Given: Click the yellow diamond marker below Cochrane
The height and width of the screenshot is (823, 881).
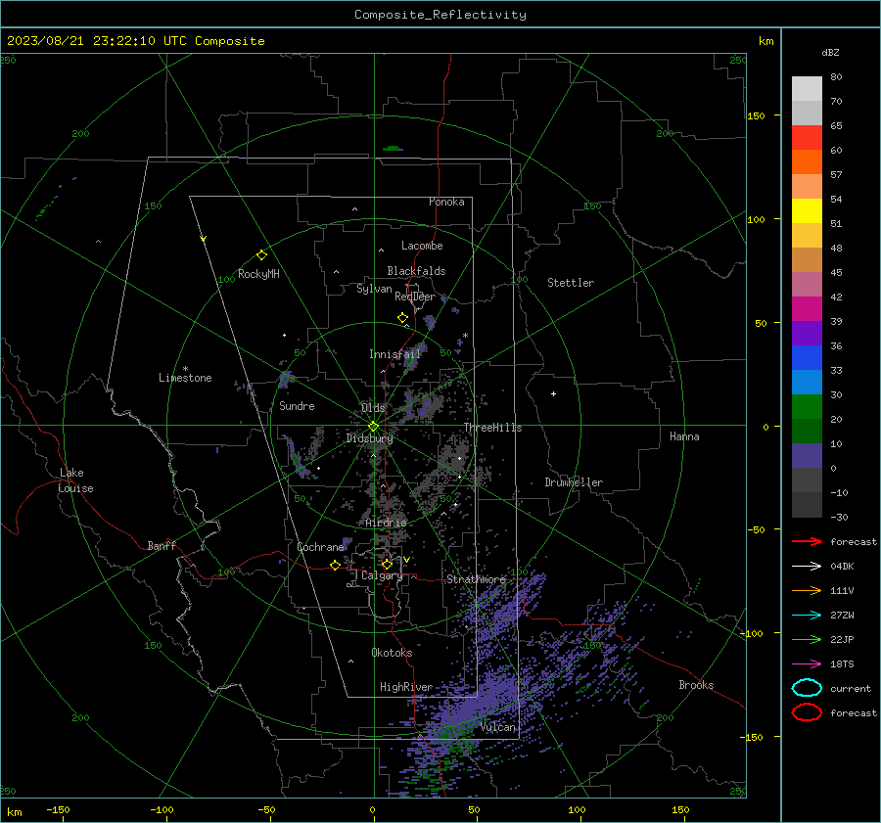Looking at the screenshot, I should tap(335, 565).
